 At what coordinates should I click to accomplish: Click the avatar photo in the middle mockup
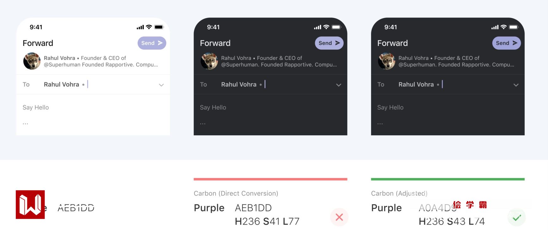click(x=209, y=61)
